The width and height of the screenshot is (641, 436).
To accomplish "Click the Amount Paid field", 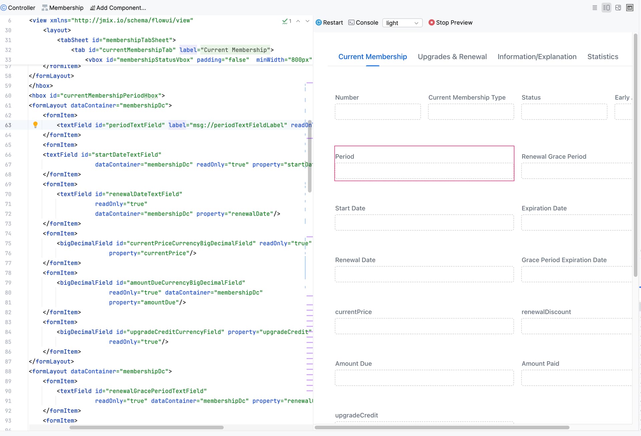I will (577, 378).
